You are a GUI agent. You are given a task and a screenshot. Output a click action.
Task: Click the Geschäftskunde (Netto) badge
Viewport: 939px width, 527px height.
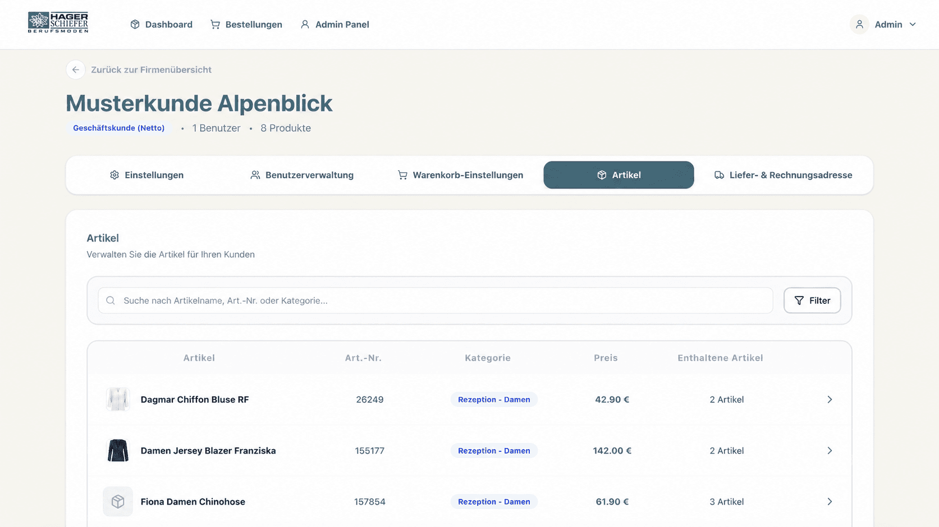(x=119, y=128)
